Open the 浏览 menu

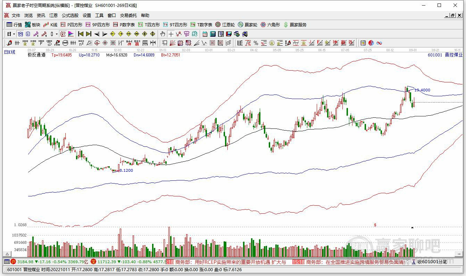tap(28, 16)
